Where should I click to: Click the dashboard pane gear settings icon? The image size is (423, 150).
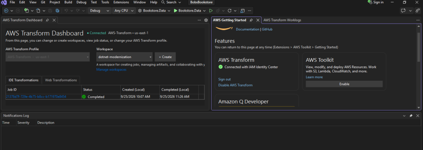coord(206,20)
